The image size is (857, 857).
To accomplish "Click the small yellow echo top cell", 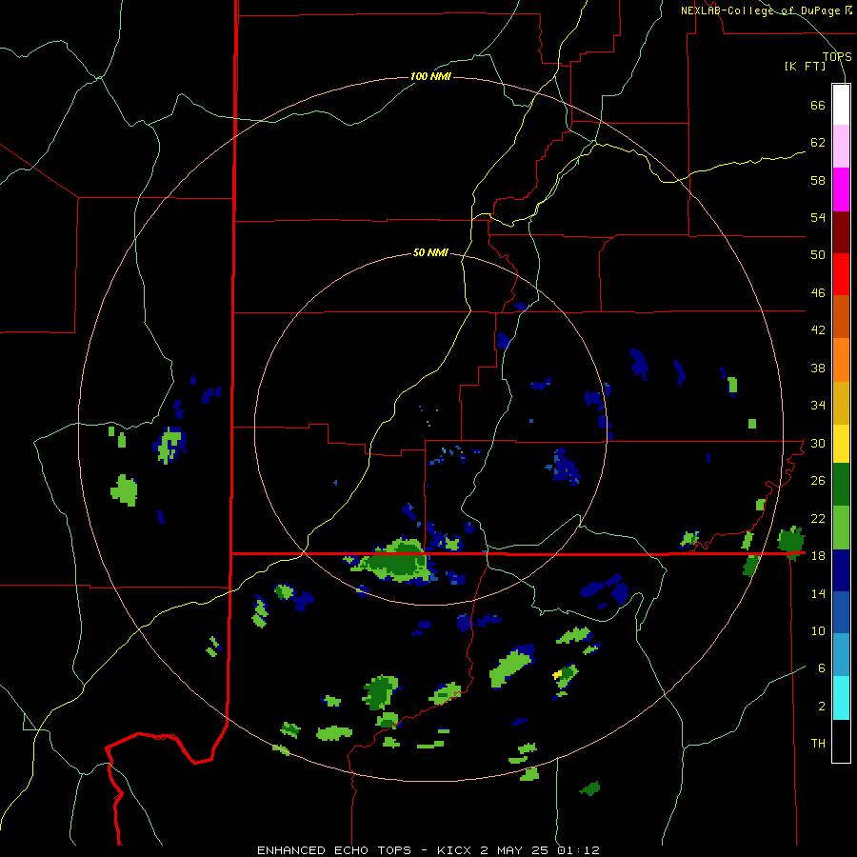I will [557, 675].
